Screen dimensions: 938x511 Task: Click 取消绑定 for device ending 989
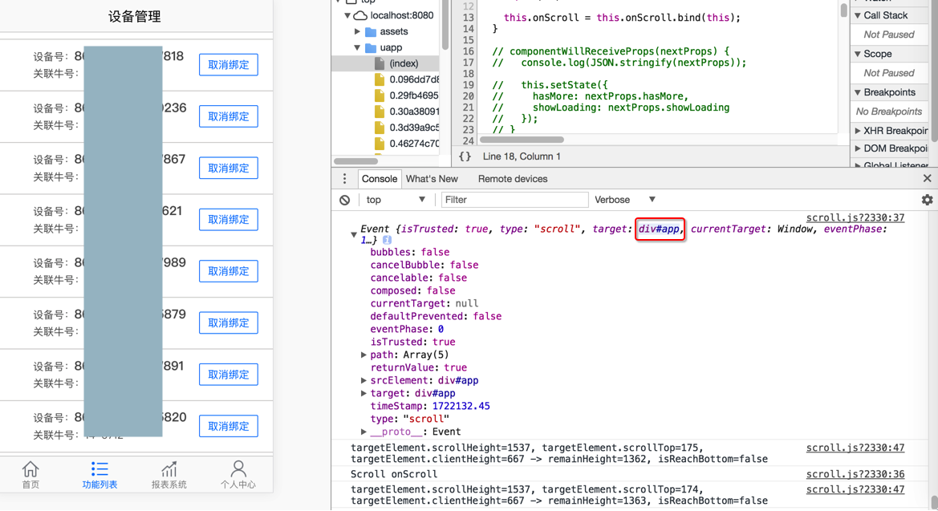(x=229, y=271)
